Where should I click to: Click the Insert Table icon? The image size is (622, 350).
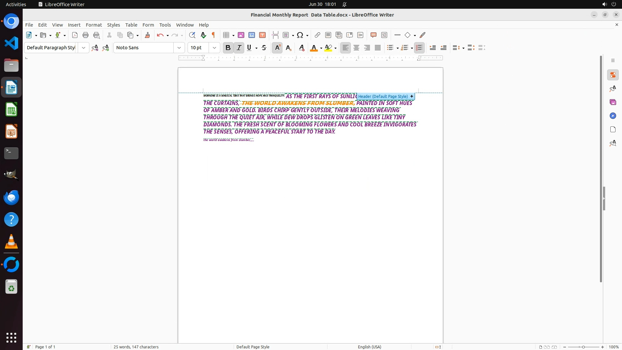coord(226,35)
